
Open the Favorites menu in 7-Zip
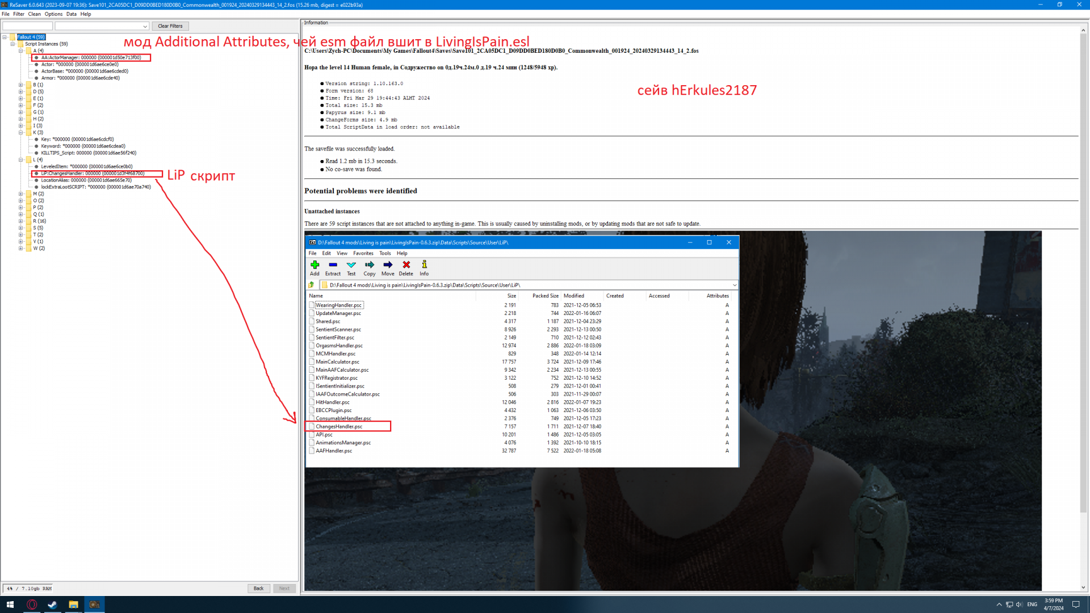coord(363,253)
